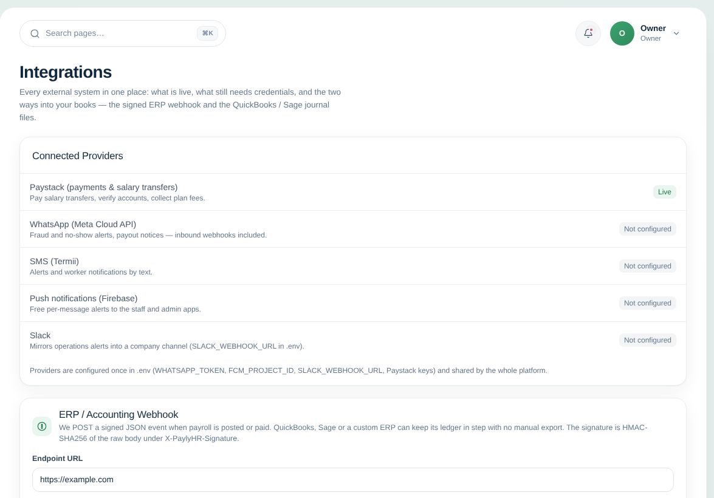Select the Paystack (payments & salary transfers) row title
The width and height of the screenshot is (714, 498).
[x=103, y=187]
